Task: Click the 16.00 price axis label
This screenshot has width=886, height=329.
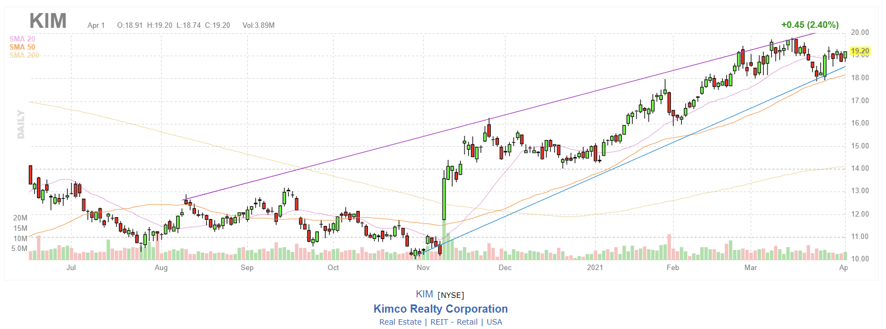Action: click(x=860, y=123)
